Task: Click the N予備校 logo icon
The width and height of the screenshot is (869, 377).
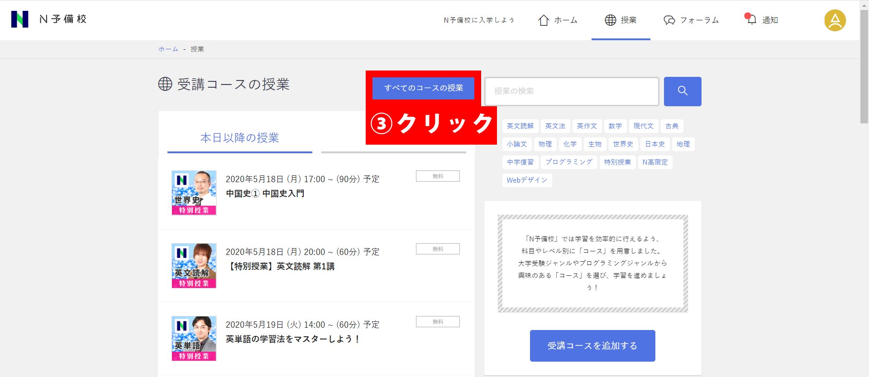Action: (19, 19)
